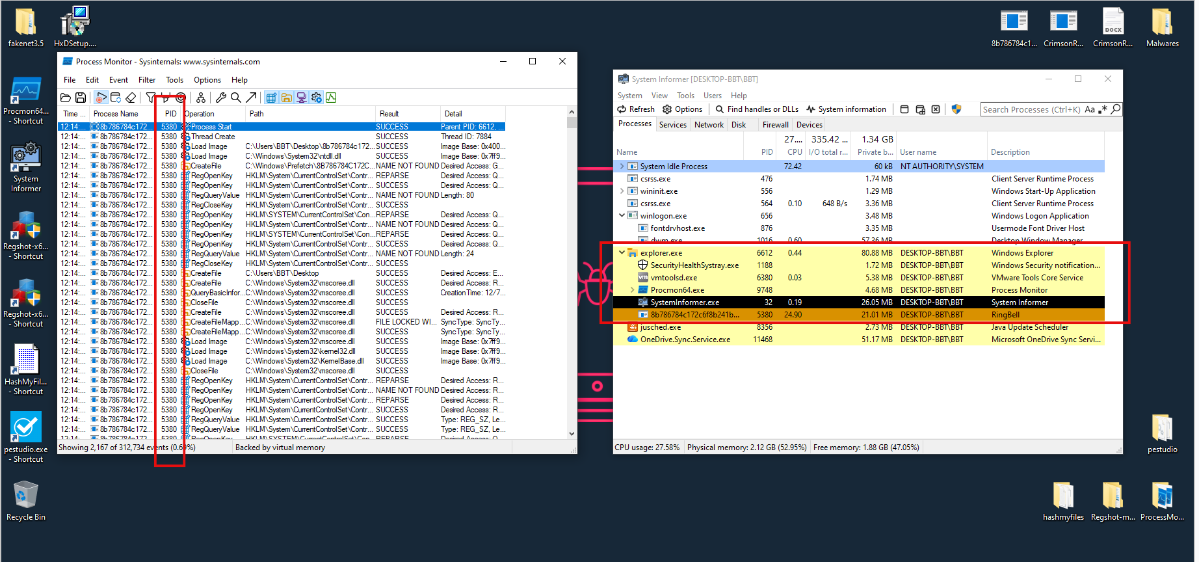
Task: Toggle Autoscroll in the Process Monitor toolbar
Action: pos(116,98)
